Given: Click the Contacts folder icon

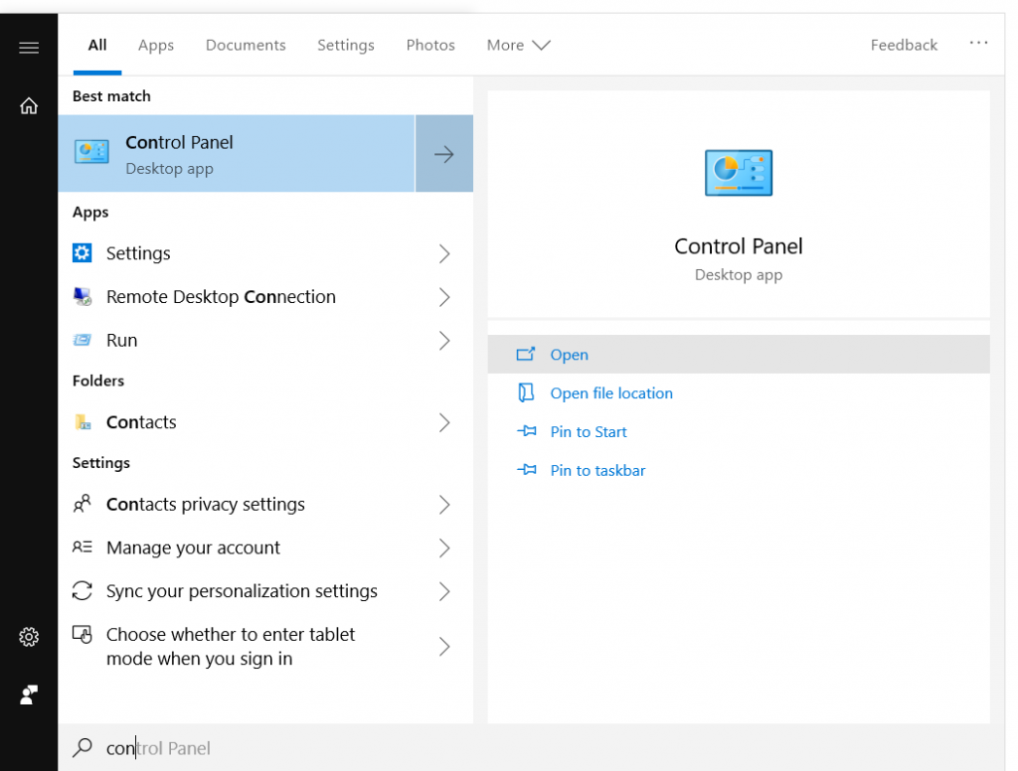Looking at the screenshot, I should tap(83, 422).
